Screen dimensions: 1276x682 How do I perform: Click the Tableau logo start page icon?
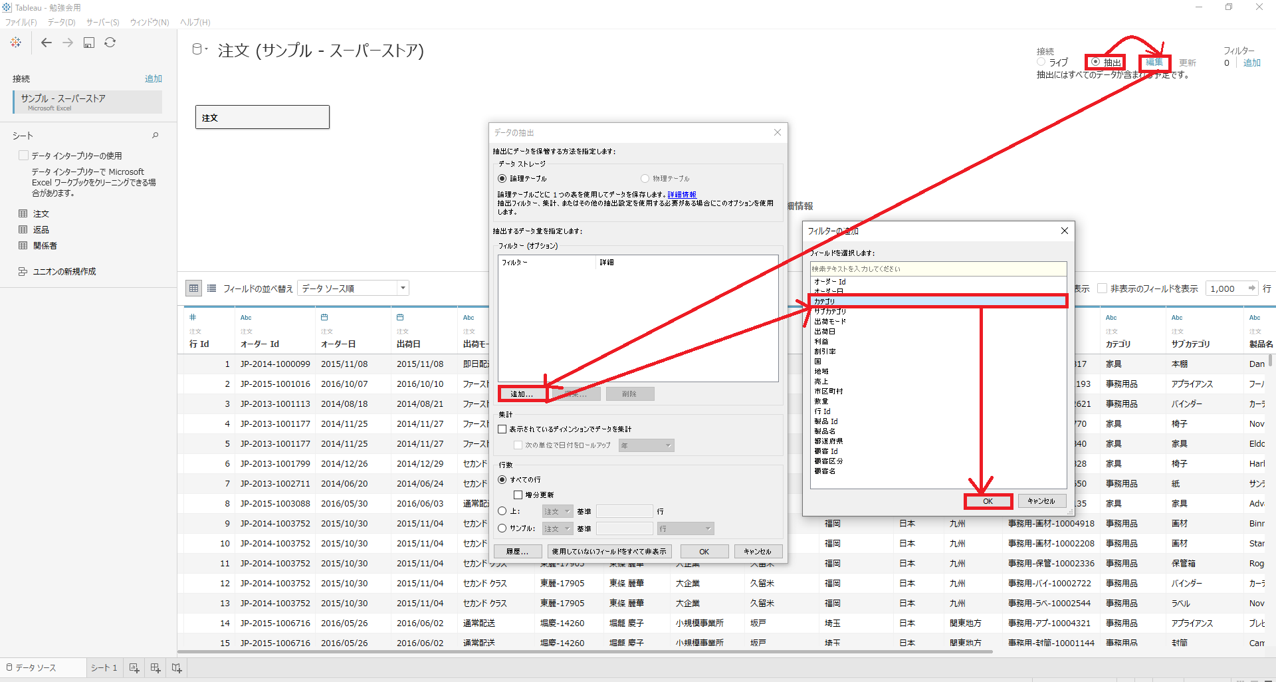(16, 43)
